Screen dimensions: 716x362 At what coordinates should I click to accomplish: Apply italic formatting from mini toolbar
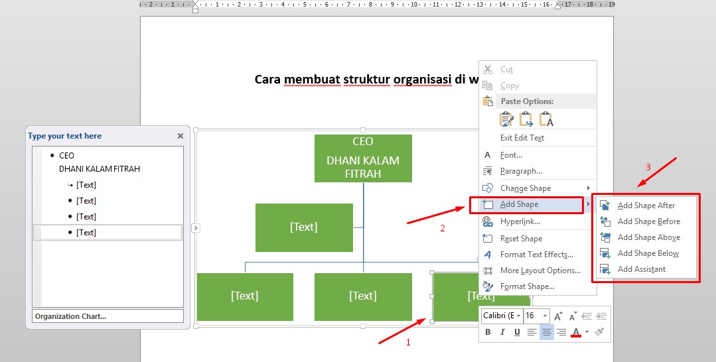501,332
